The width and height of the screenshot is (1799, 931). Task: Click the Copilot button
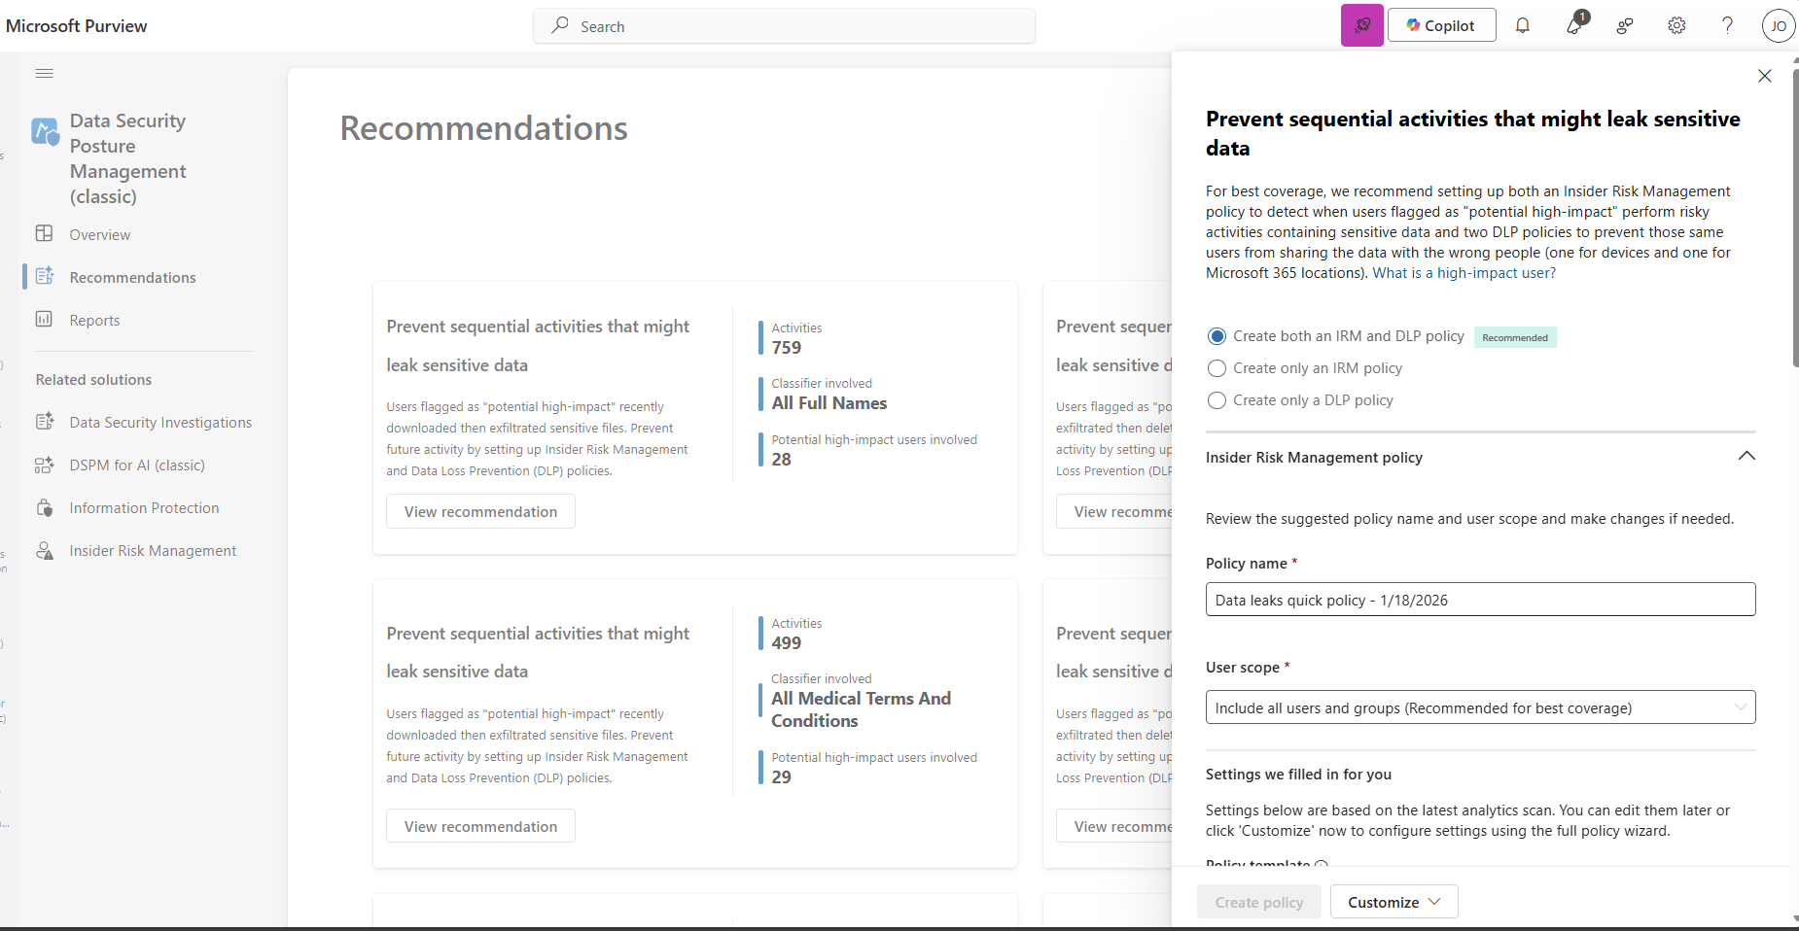pos(1441,25)
